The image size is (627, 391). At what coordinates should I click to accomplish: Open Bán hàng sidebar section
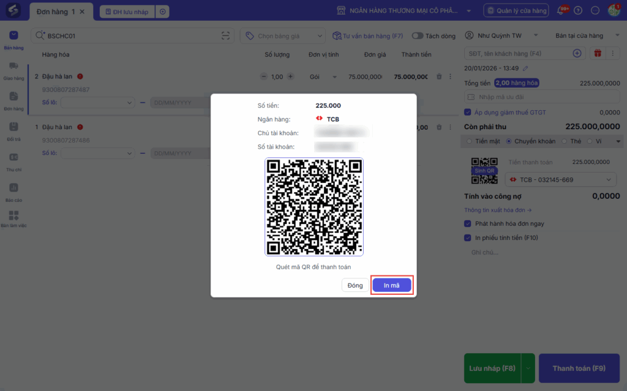[13, 40]
